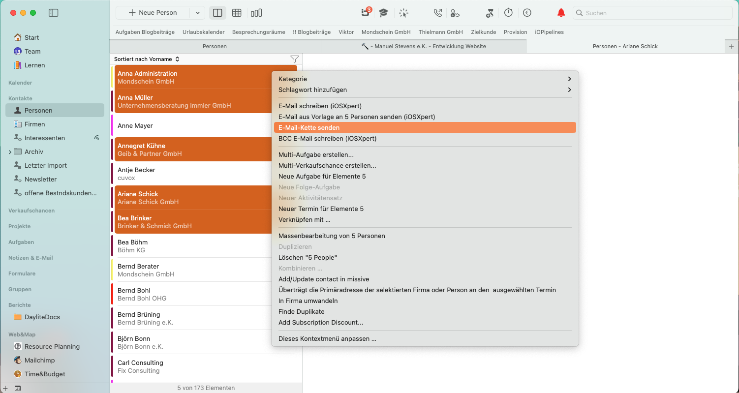Click the person link toolbar icon
This screenshot has height=393, width=739.
tap(455, 13)
